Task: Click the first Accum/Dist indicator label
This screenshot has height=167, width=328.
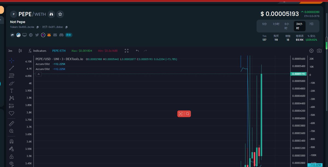Action: 43,64
